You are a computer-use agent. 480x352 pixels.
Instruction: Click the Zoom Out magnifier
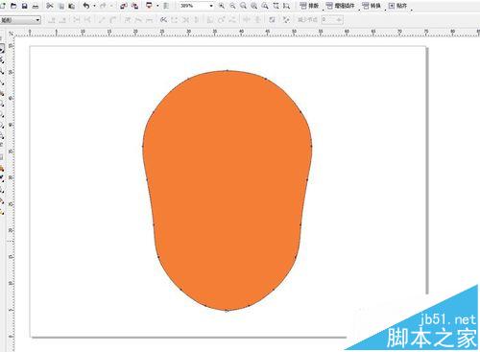(232, 6)
